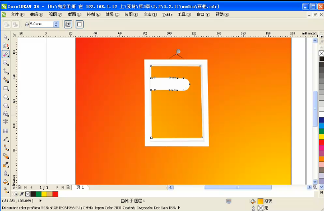Expand the arrow after color profiles text
The width and height of the screenshot is (324, 211).
coord(179,208)
